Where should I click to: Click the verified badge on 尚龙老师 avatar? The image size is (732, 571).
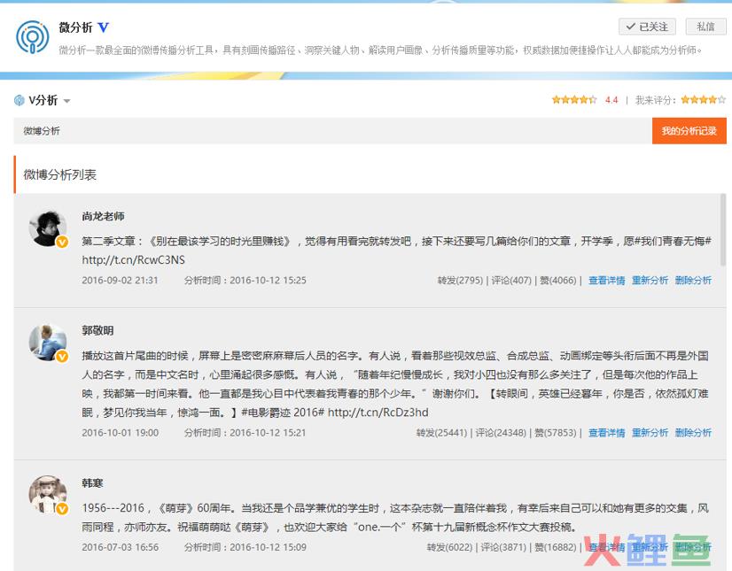pyautogui.click(x=62, y=242)
